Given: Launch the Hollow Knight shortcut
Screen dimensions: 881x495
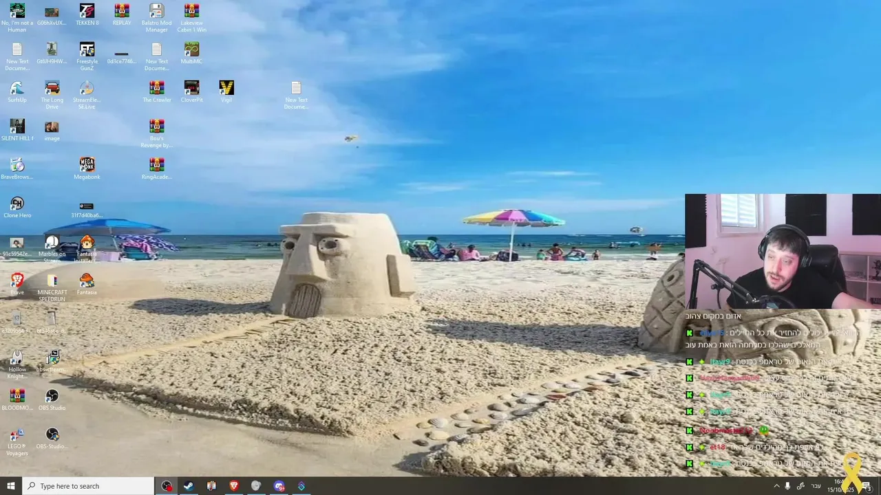Looking at the screenshot, I should 17,364.
